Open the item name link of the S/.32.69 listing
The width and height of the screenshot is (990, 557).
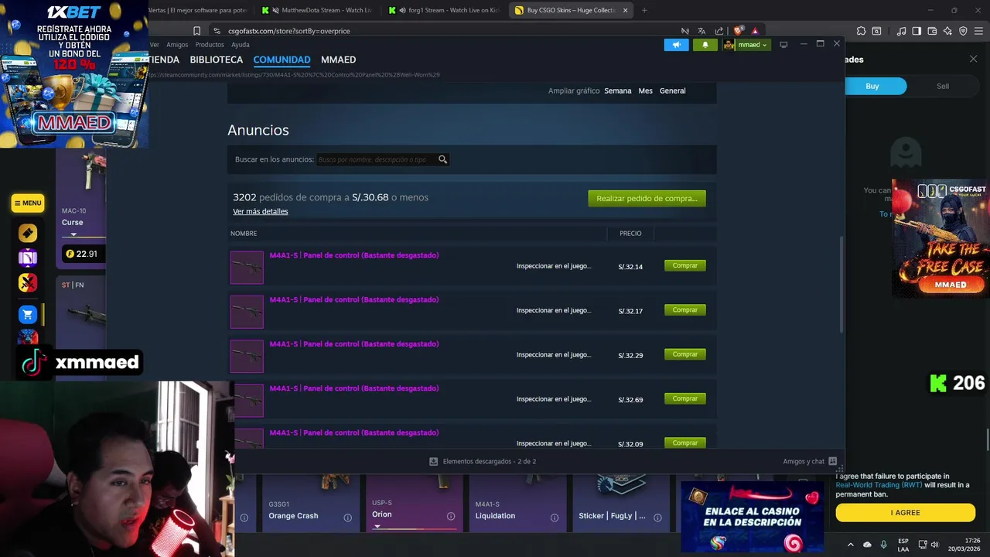[354, 388]
